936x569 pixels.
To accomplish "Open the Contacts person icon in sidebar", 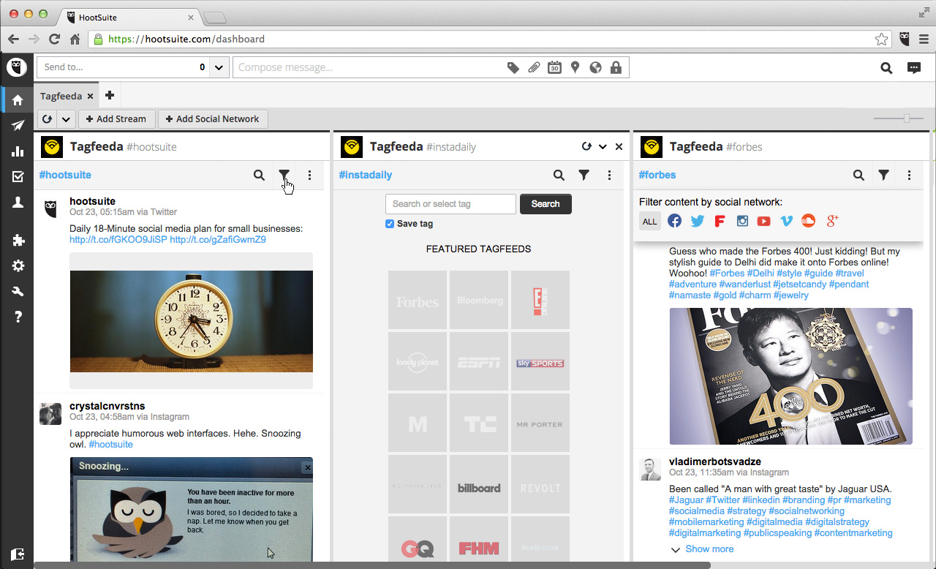I will (18, 203).
